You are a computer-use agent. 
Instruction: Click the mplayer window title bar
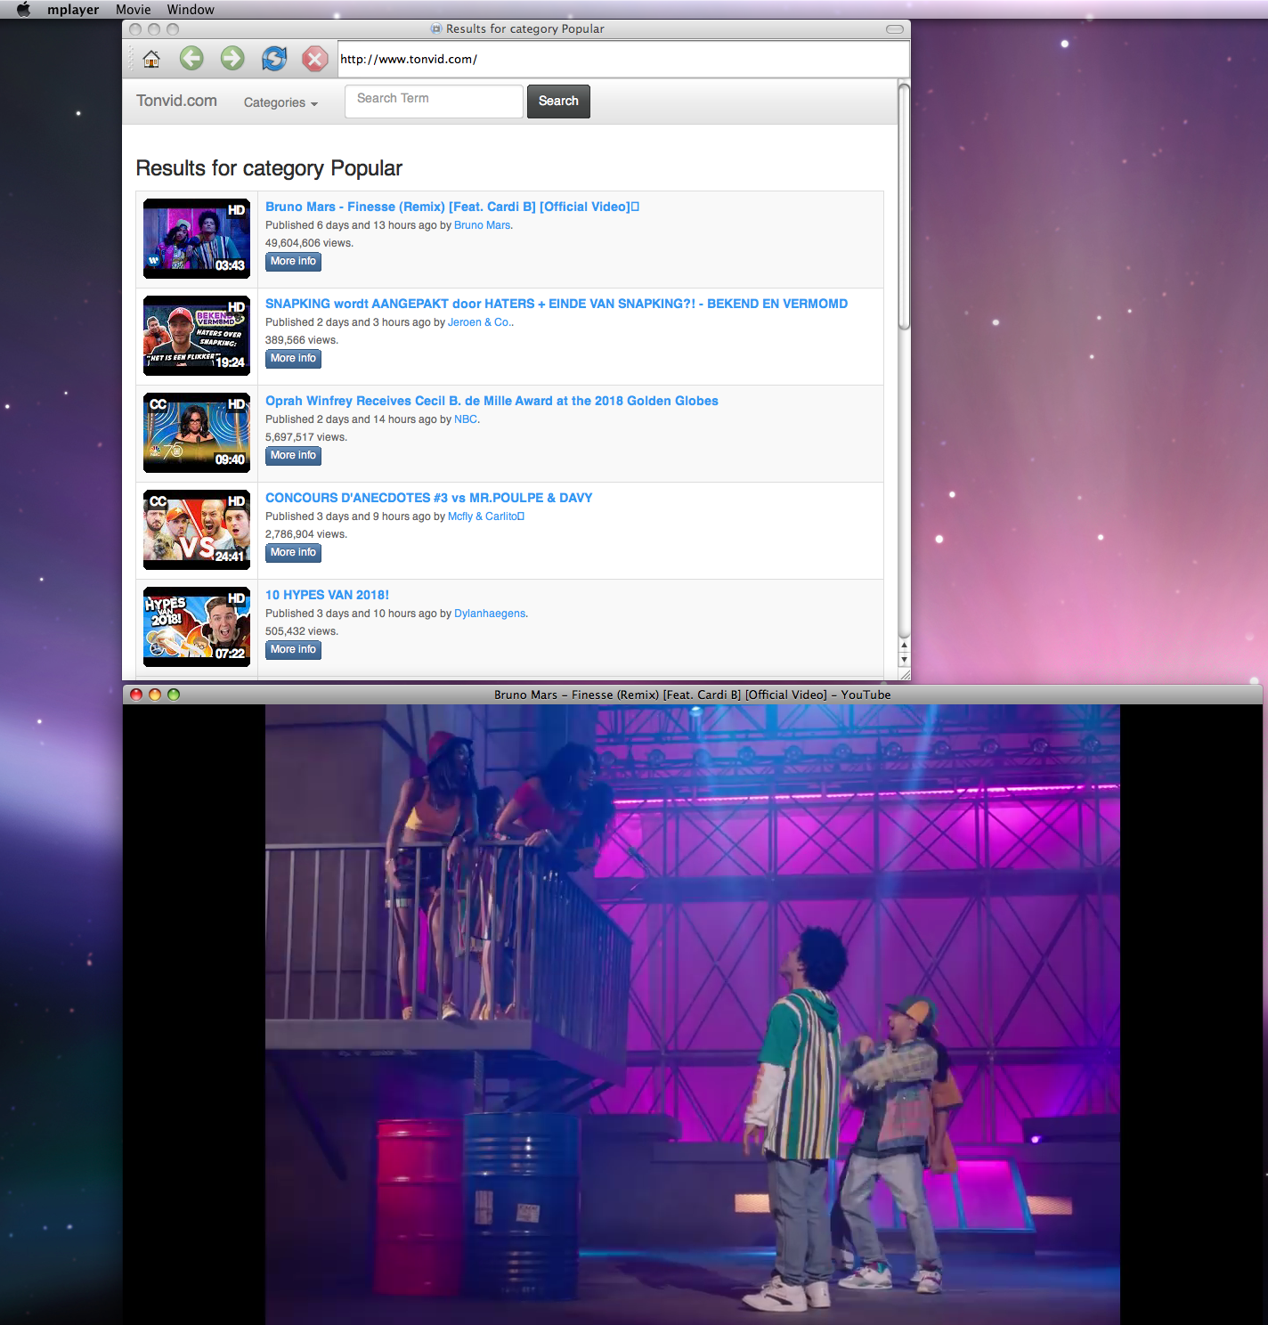(x=693, y=695)
